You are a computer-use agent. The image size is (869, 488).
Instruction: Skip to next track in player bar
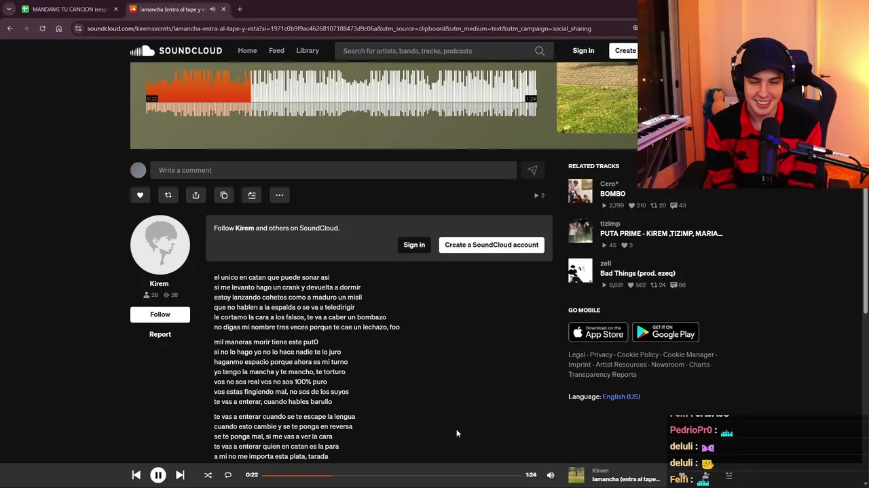[x=180, y=475]
